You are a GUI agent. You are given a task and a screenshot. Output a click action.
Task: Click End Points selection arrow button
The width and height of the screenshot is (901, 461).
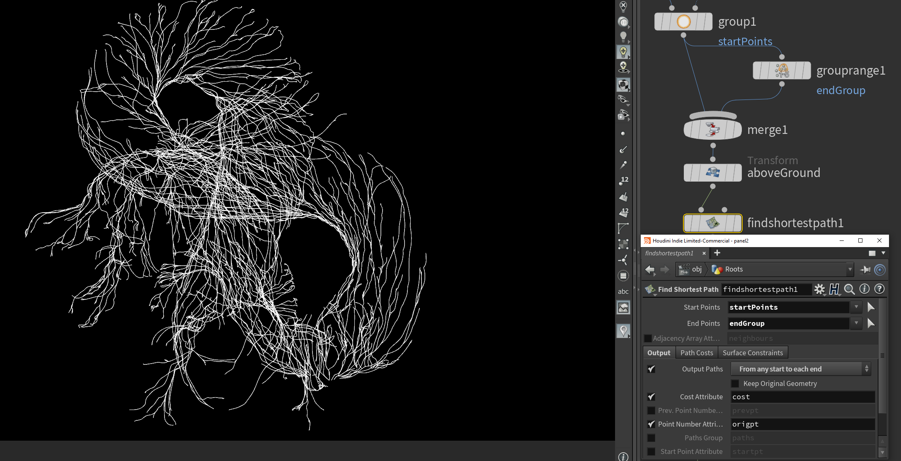[871, 323]
